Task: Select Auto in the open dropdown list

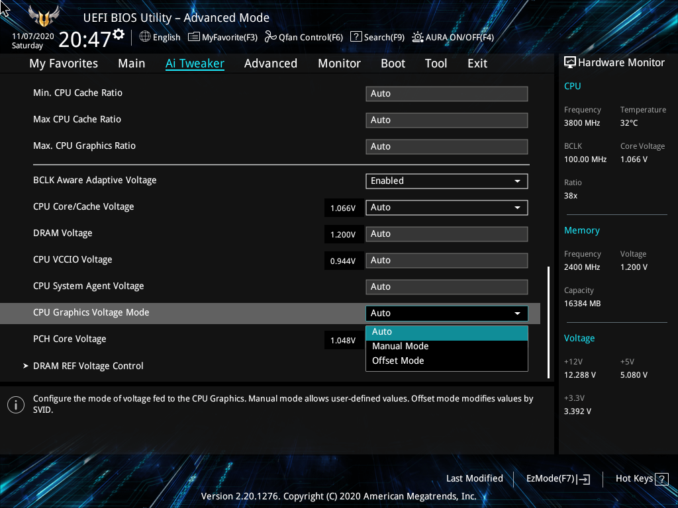Action: (447, 332)
